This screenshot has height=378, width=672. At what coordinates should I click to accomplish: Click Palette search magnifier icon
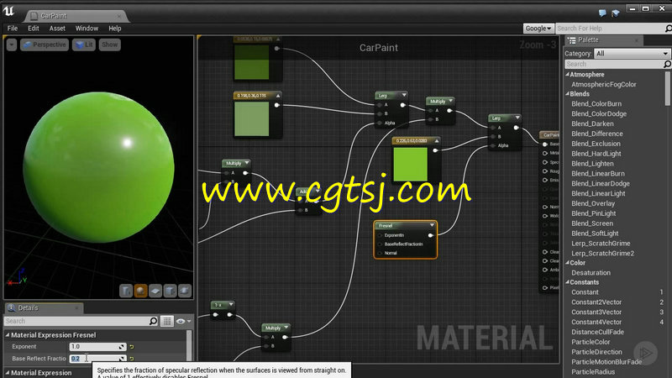(667, 64)
